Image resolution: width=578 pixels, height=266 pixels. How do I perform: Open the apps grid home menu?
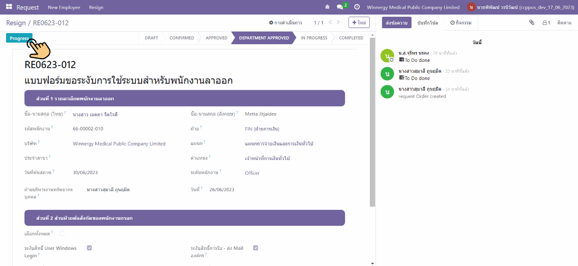(x=9, y=7)
